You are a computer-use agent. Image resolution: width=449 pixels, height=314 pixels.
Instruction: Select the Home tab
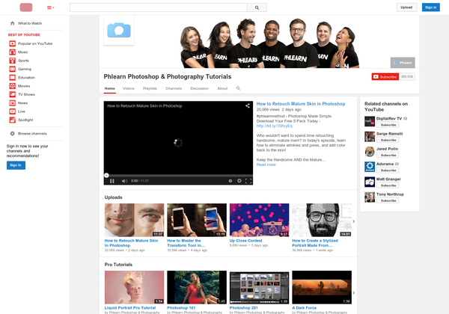110,88
